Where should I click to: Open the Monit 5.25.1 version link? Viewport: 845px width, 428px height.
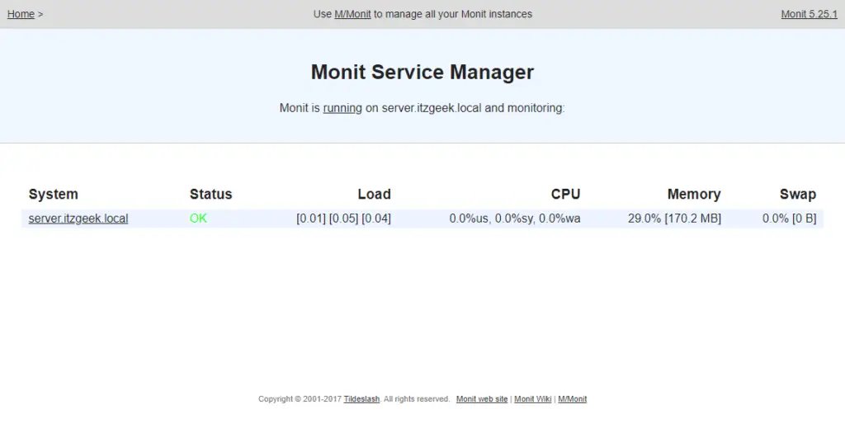pos(809,14)
